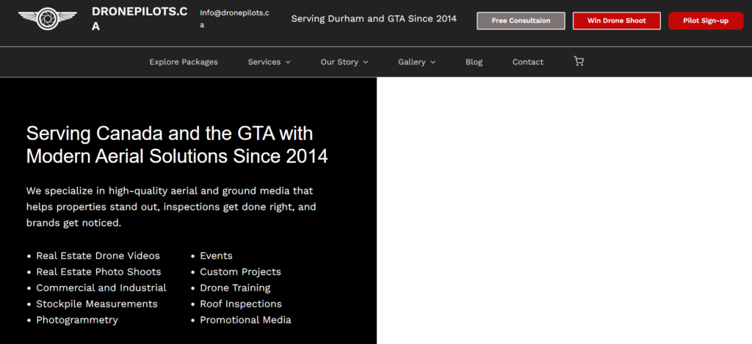Open the Explore Packages menu item
Image resolution: width=752 pixels, height=344 pixels.
[184, 62]
